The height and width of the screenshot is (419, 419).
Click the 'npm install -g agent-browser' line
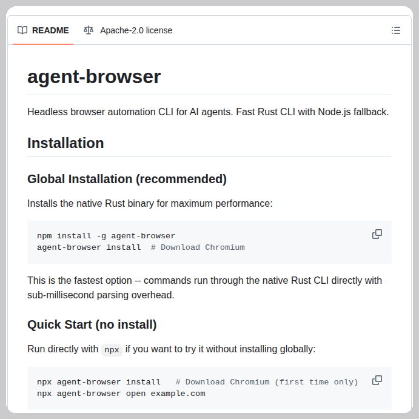[x=106, y=236]
